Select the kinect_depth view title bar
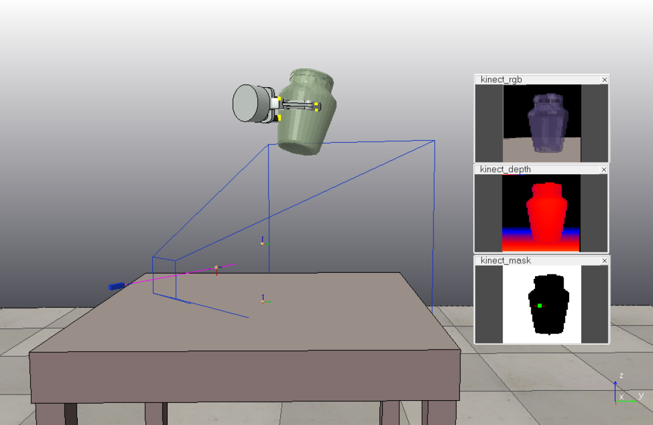 [x=541, y=169]
